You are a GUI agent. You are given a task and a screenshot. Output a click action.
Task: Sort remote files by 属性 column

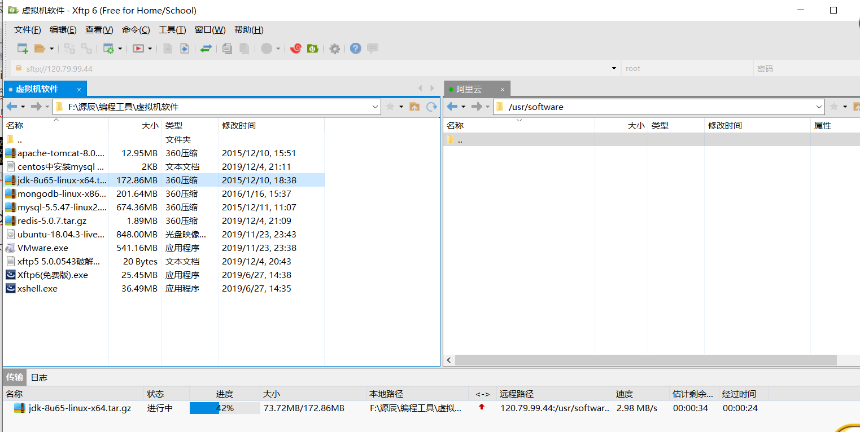point(835,125)
